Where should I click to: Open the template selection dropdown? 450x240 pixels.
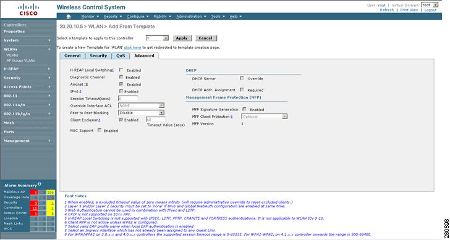[x=157, y=38]
